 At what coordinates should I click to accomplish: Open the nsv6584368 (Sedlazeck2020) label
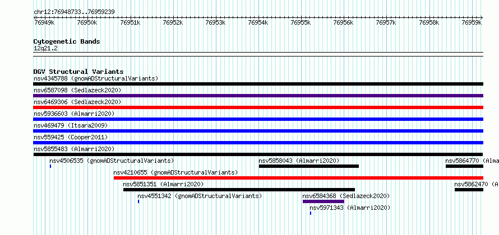pos(346,196)
